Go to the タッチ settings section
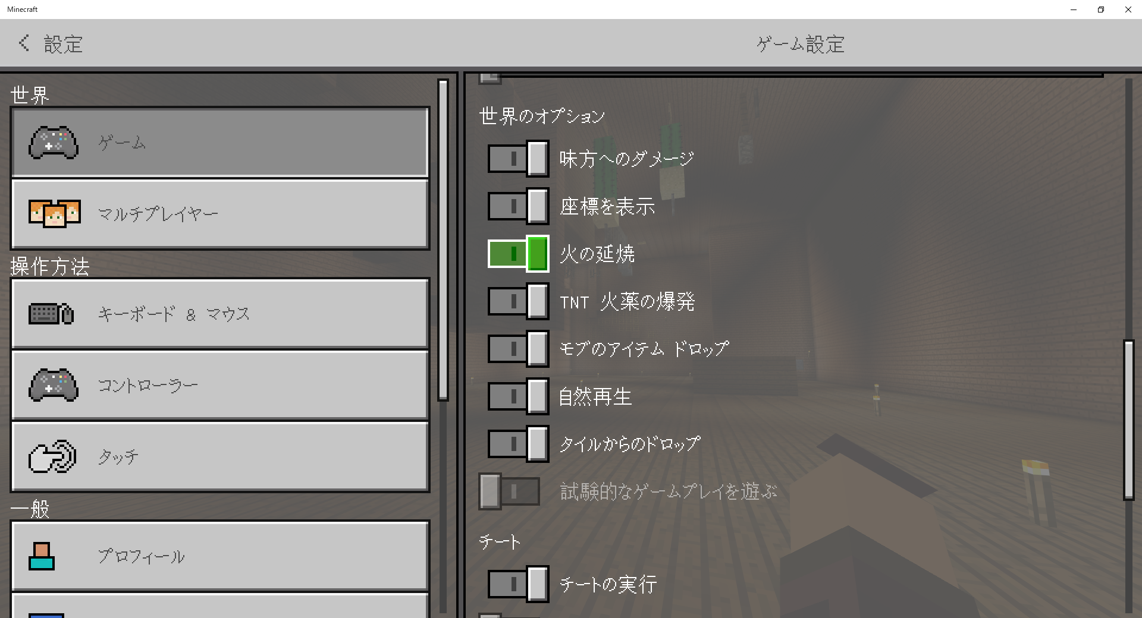The height and width of the screenshot is (618, 1142). tap(220, 456)
